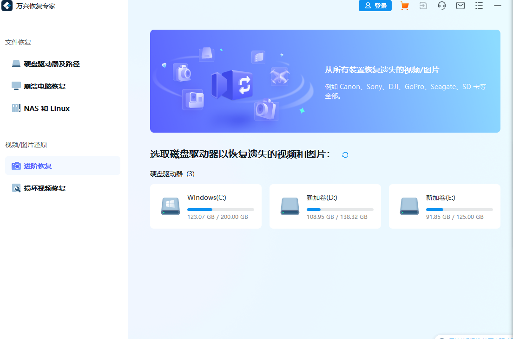Click the 登录 login button
The image size is (513, 339).
click(x=375, y=6)
